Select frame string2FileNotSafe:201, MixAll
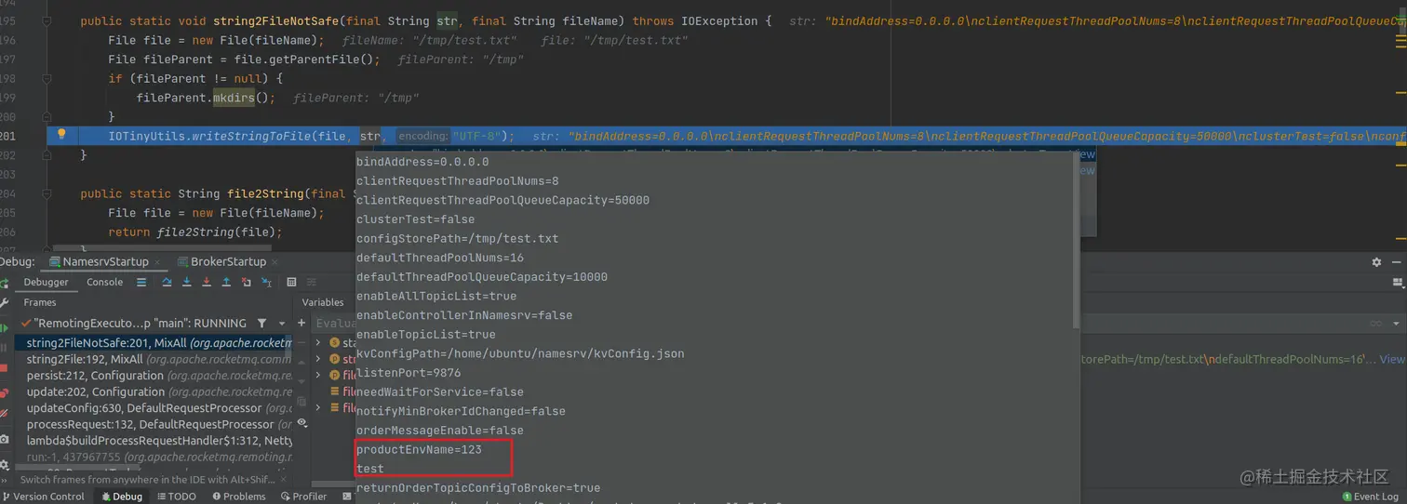 click(154, 343)
